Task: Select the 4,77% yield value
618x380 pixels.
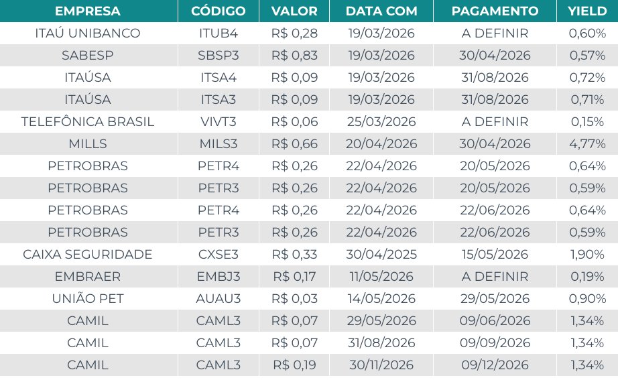Action: click(x=586, y=144)
